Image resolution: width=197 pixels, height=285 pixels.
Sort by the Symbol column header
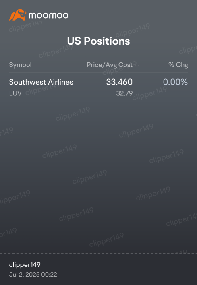20,65
